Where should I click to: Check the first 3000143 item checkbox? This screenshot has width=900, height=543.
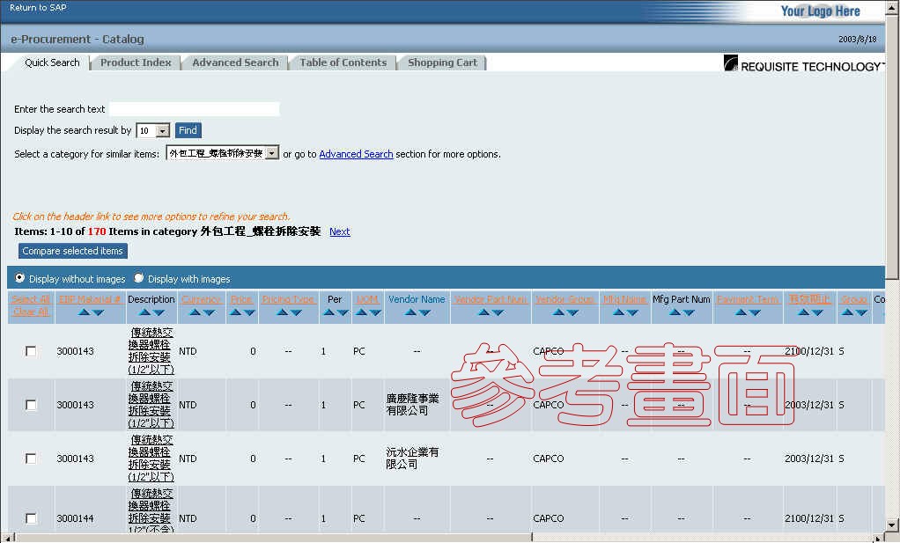(x=31, y=351)
